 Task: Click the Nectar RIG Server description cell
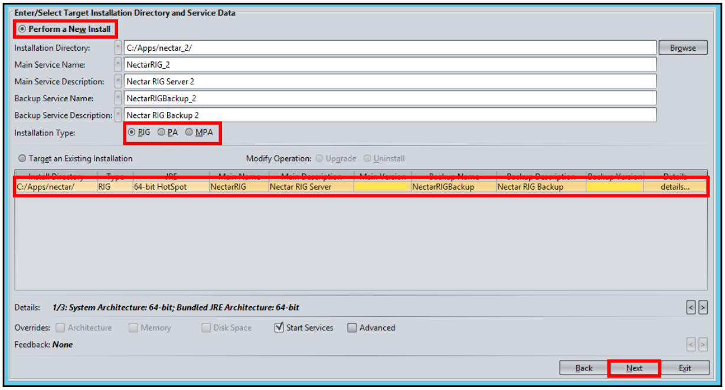click(311, 187)
